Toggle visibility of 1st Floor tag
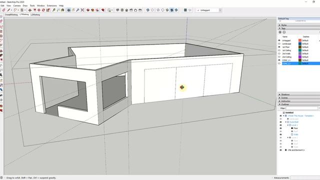 coord(279,47)
